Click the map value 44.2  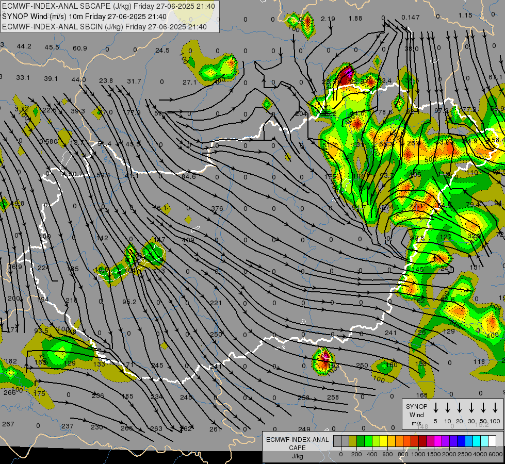24,46
